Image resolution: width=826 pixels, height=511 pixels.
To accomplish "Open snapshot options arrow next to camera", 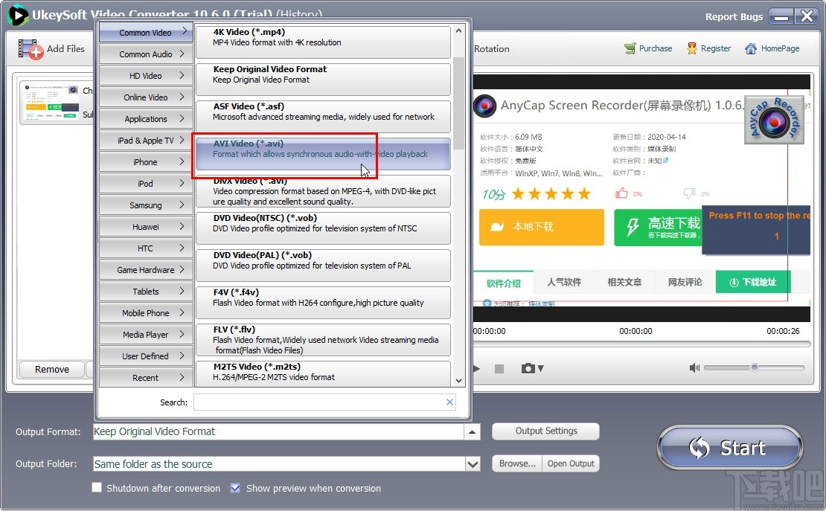I will click(540, 369).
